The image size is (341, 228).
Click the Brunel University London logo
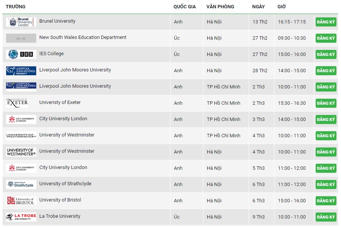click(21, 22)
